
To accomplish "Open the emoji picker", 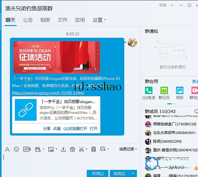I will [16, 149].
